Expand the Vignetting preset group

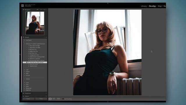pos(25,90)
